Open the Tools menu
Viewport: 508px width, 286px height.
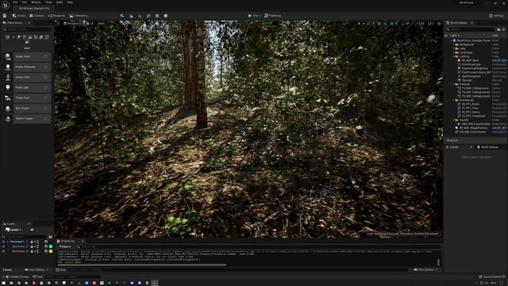tap(48, 2)
